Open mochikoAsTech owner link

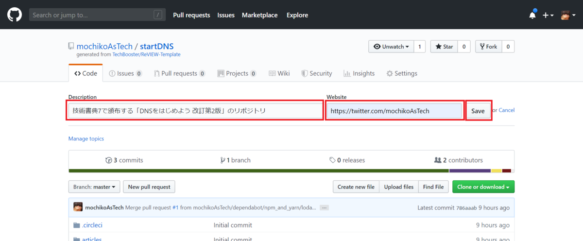click(104, 47)
